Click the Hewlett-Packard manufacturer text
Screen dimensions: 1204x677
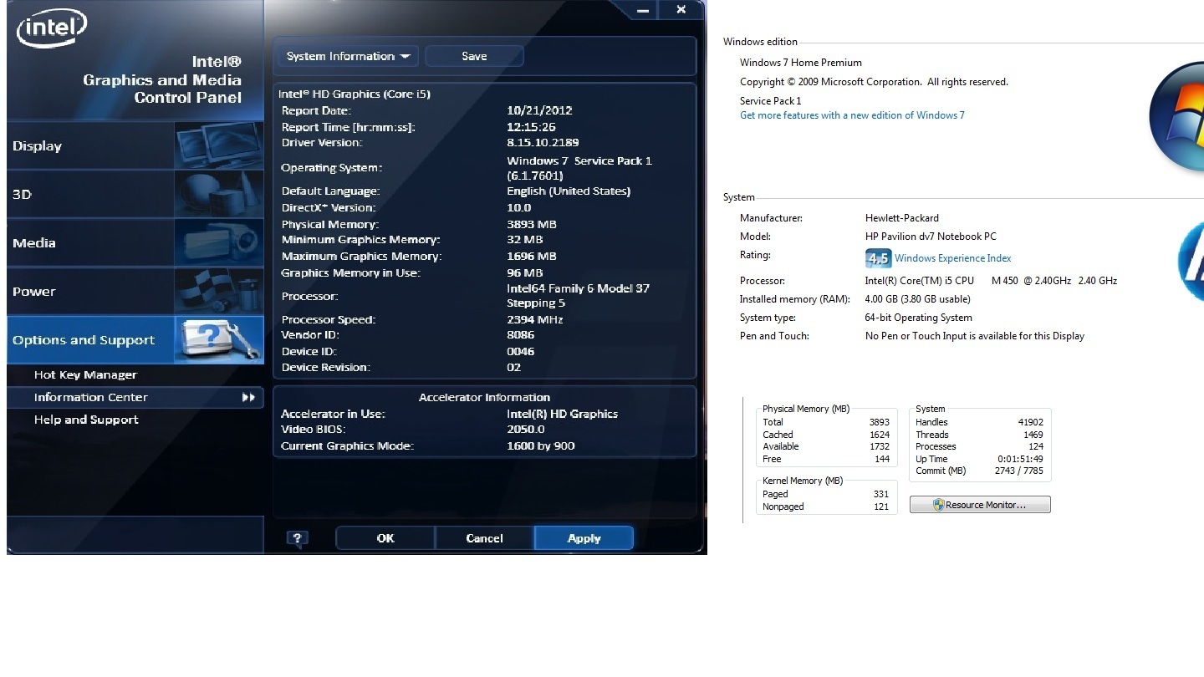click(x=901, y=218)
